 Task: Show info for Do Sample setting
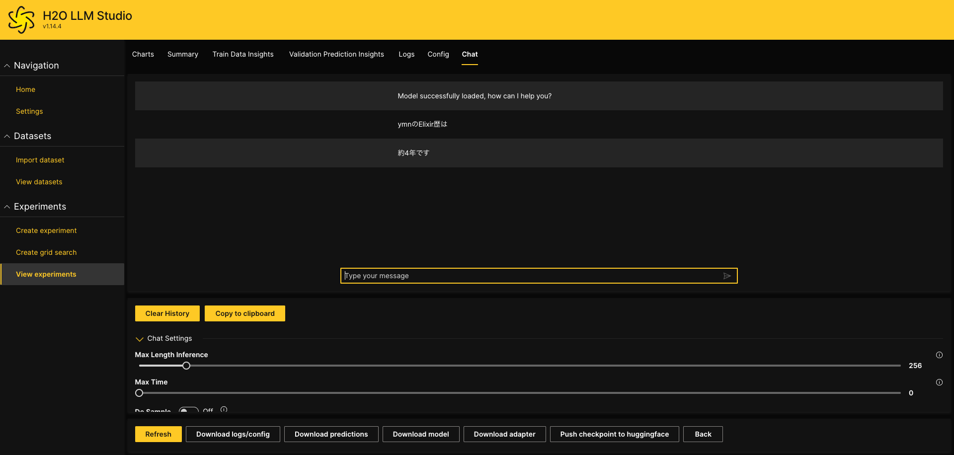click(x=224, y=410)
